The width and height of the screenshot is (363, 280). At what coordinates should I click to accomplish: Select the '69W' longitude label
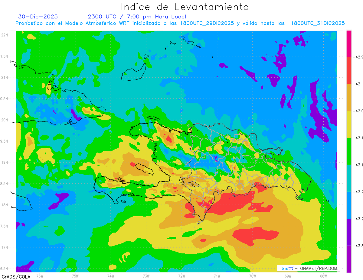pos(288,276)
